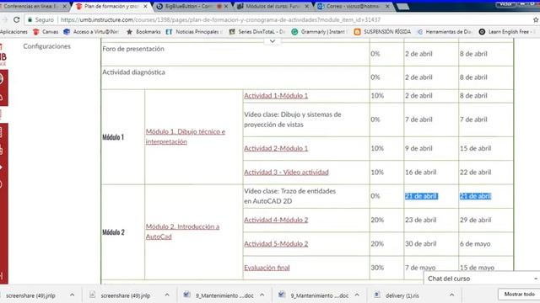The image size is (540, 303).
Task: Open the first 9_Mantenimiento doc download
Action: 224,295
